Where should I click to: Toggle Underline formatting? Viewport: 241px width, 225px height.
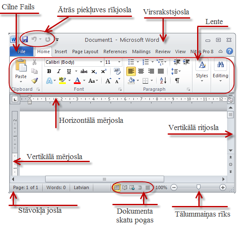pyautogui.click(x=69, y=71)
